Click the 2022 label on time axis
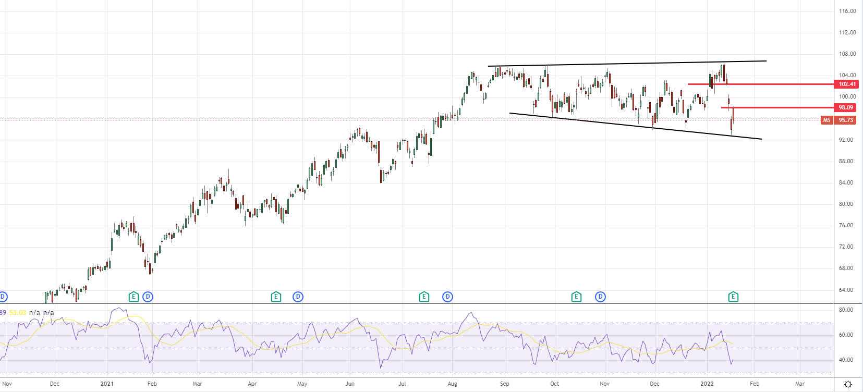The height and width of the screenshot is (392, 863). point(707,384)
